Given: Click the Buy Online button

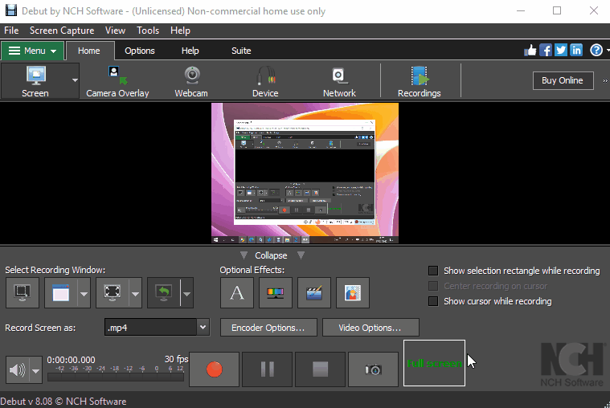Looking at the screenshot, I should tap(563, 80).
